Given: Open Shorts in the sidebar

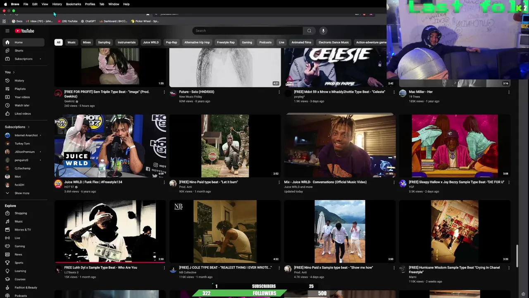Looking at the screenshot, I should tap(23, 50).
